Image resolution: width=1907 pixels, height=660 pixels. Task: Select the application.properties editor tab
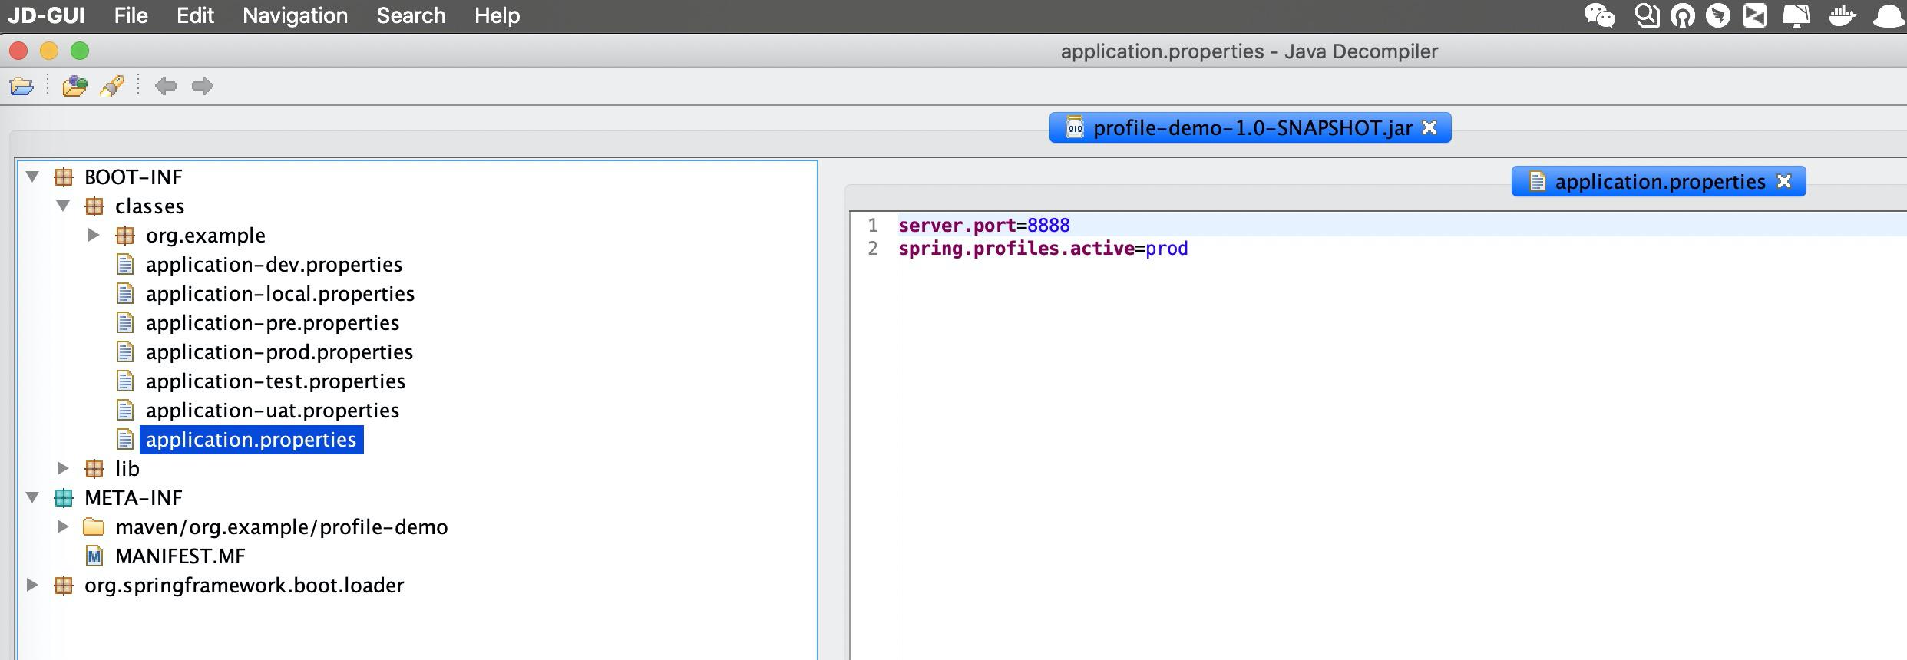[x=1660, y=182]
